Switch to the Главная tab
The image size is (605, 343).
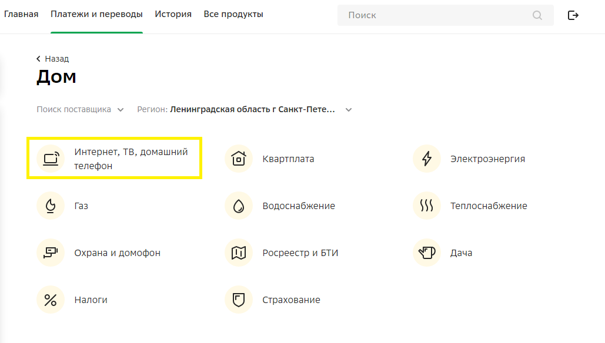pyautogui.click(x=21, y=14)
